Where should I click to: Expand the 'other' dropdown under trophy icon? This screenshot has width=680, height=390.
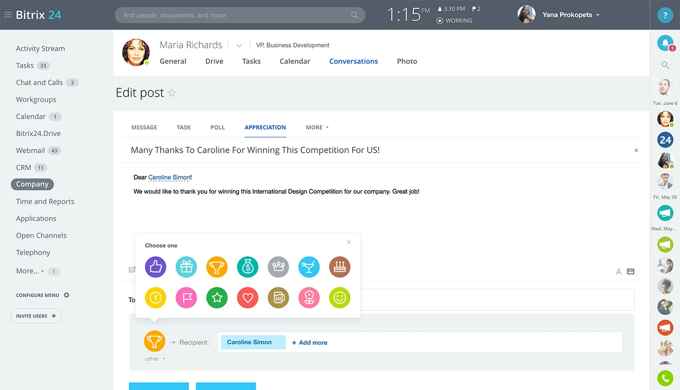pos(155,359)
